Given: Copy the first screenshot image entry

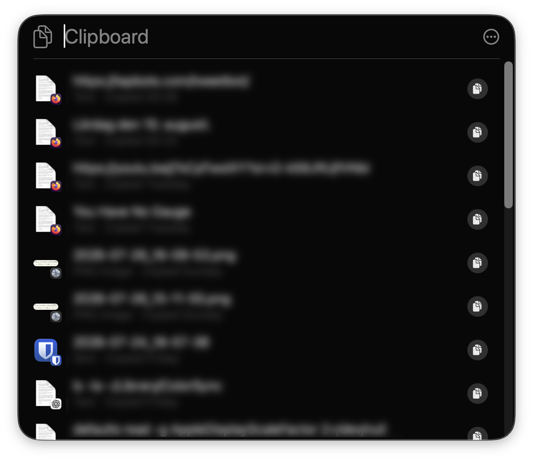Looking at the screenshot, I should 477,263.
